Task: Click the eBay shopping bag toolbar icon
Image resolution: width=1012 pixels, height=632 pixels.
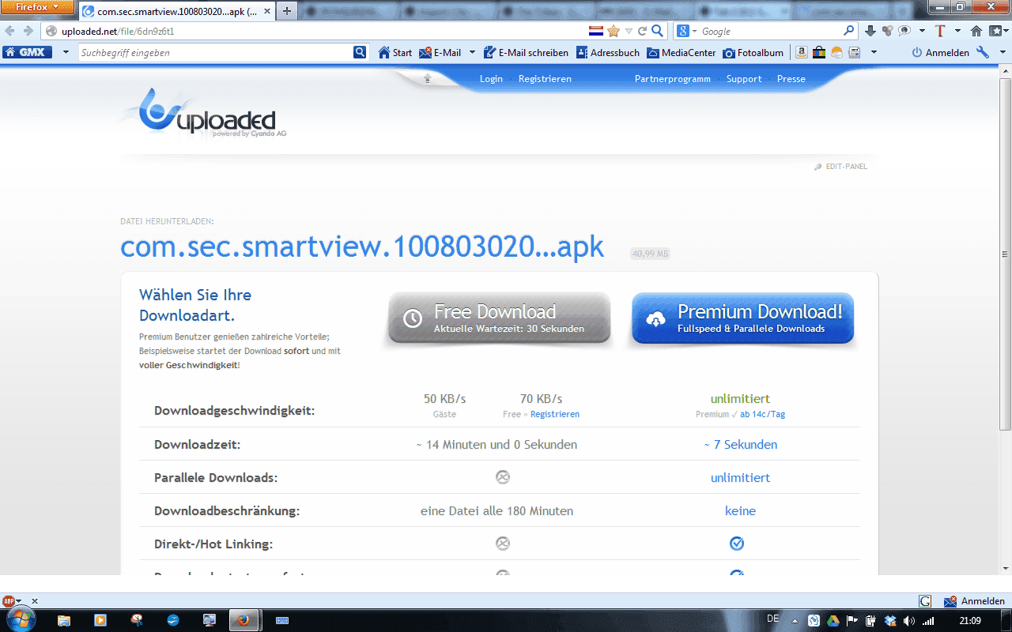Action: pos(819,52)
